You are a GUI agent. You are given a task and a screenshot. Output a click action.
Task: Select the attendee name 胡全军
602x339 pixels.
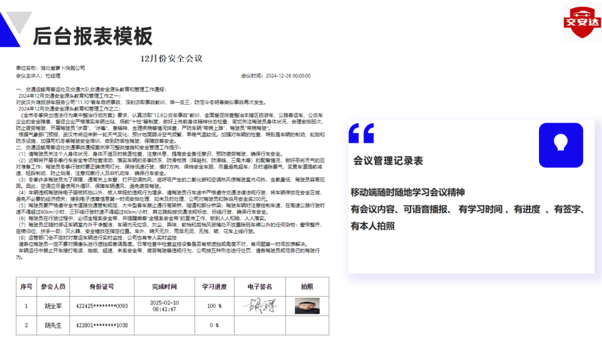pos(53,306)
